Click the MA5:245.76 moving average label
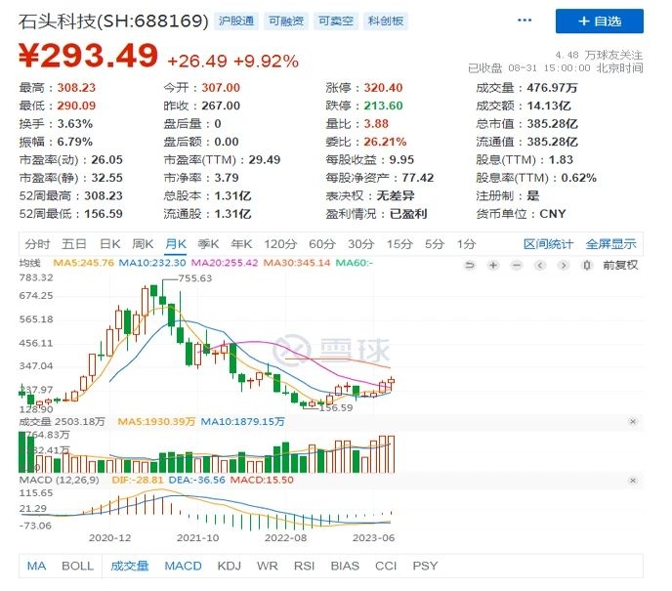 (83, 263)
